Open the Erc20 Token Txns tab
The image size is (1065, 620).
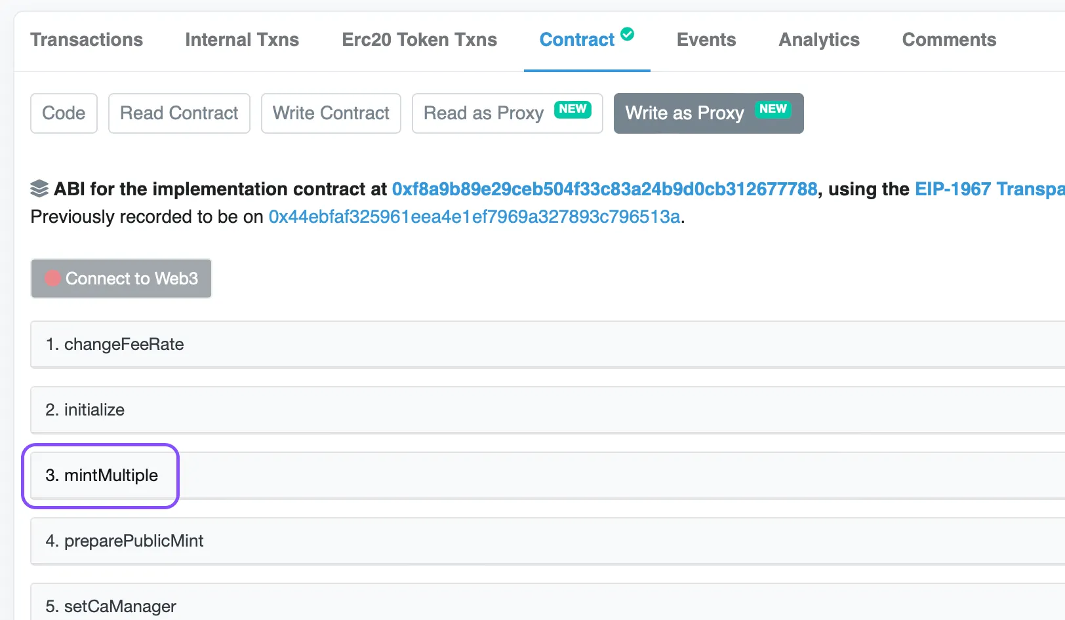coord(419,39)
